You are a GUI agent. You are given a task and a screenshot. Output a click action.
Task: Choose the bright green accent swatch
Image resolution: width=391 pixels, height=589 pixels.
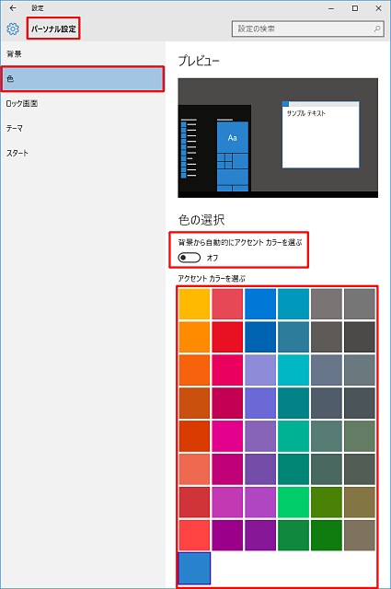pyautogui.click(x=293, y=502)
